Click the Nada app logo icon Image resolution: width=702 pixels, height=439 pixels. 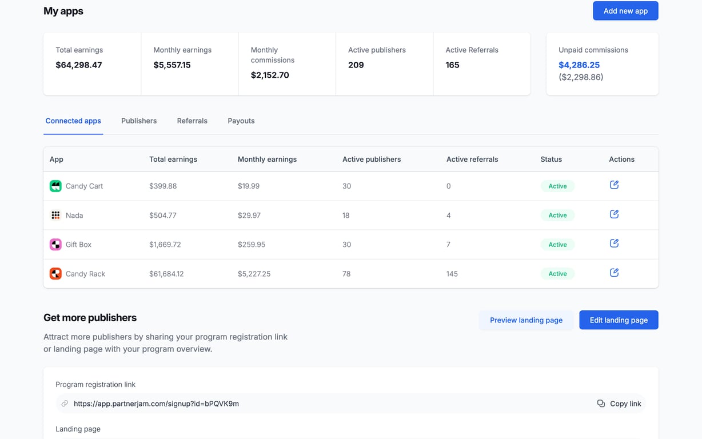55,215
